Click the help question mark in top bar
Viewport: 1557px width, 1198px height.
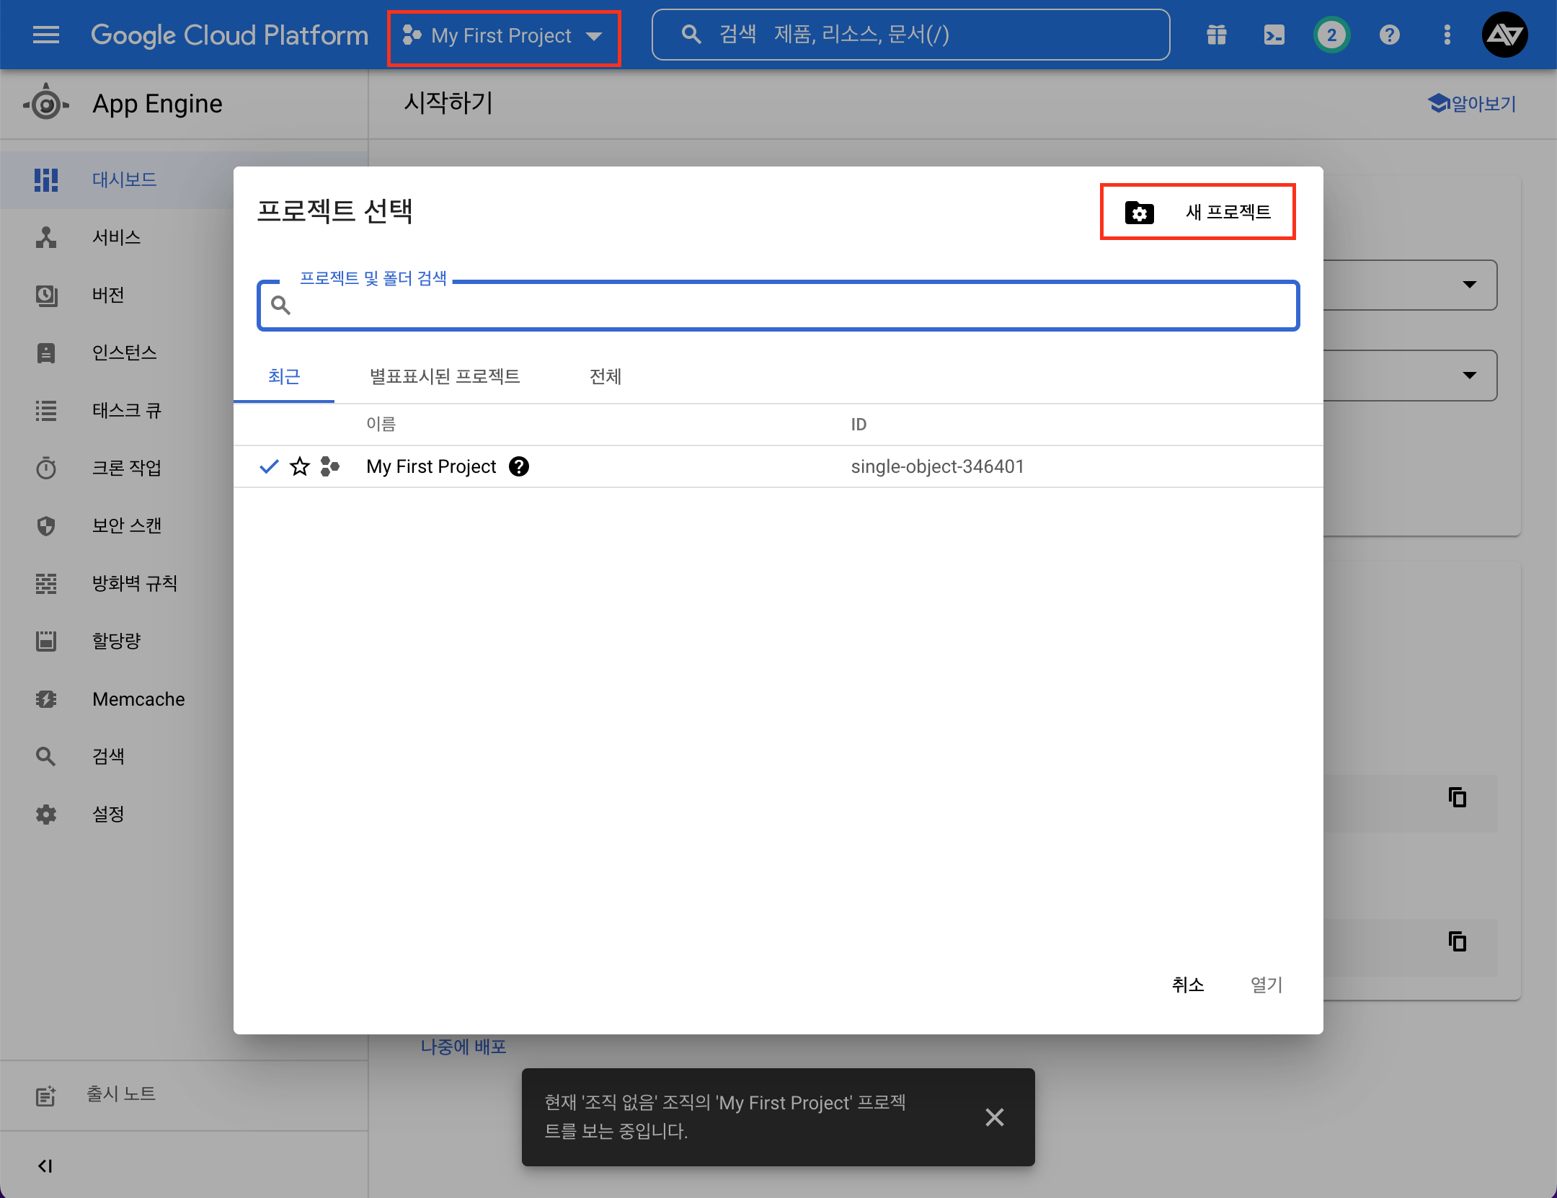(x=1389, y=35)
